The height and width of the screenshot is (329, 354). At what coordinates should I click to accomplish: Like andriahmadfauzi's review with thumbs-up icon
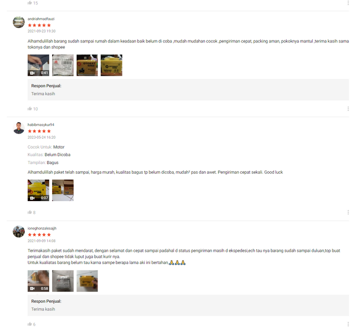pos(30,109)
